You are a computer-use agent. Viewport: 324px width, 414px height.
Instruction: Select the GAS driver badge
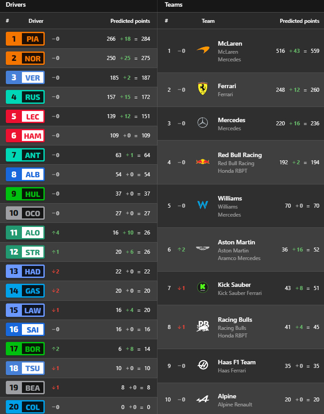click(x=26, y=291)
